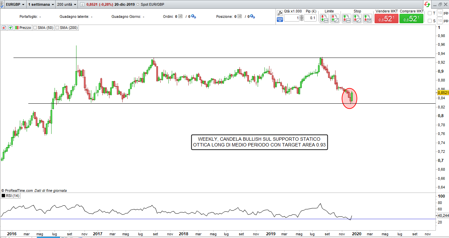The image size is (449, 238).
Task: Open the Posizione gear settings
Action: pos(253,16)
